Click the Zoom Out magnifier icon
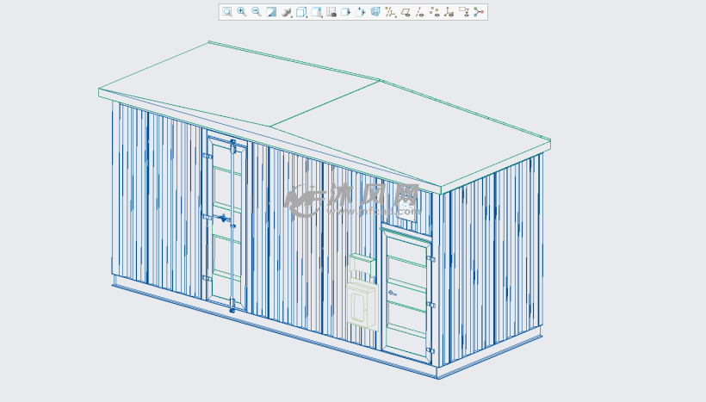This screenshot has width=706, height=402. pyautogui.click(x=257, y=12)
